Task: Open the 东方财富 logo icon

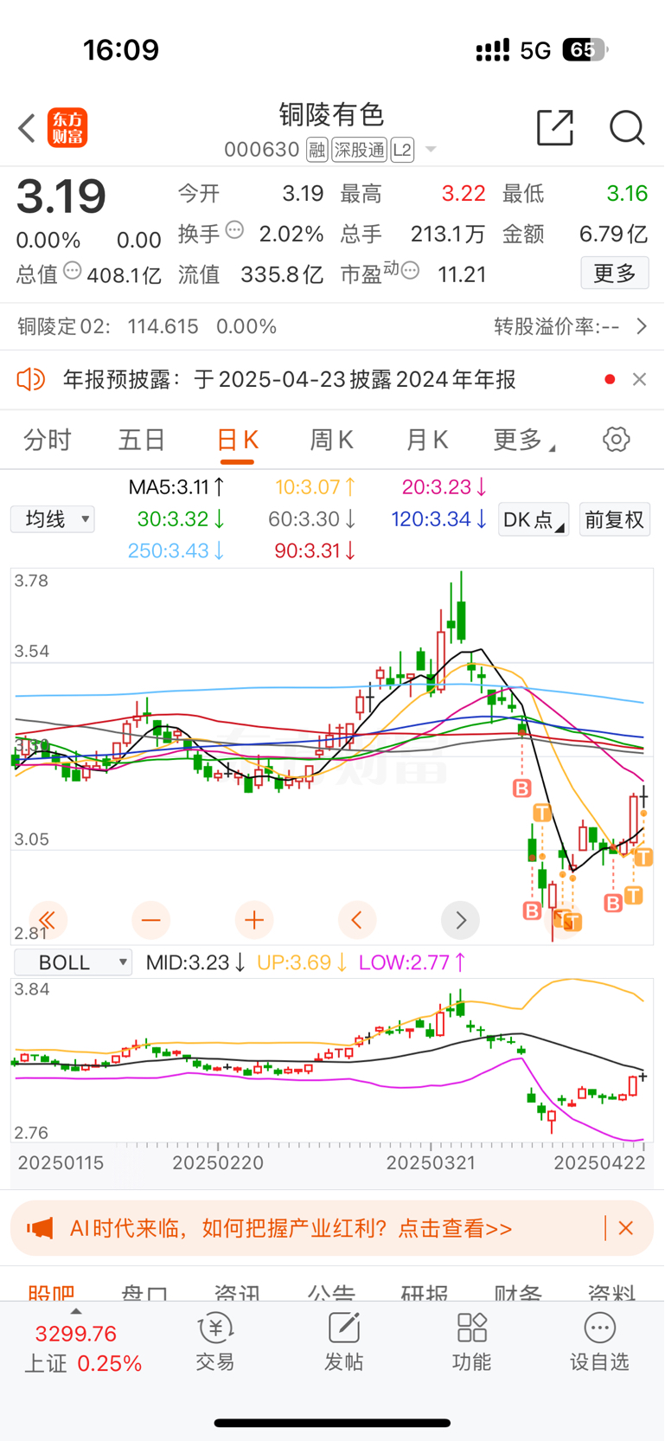Action: (x=67, y=128)
